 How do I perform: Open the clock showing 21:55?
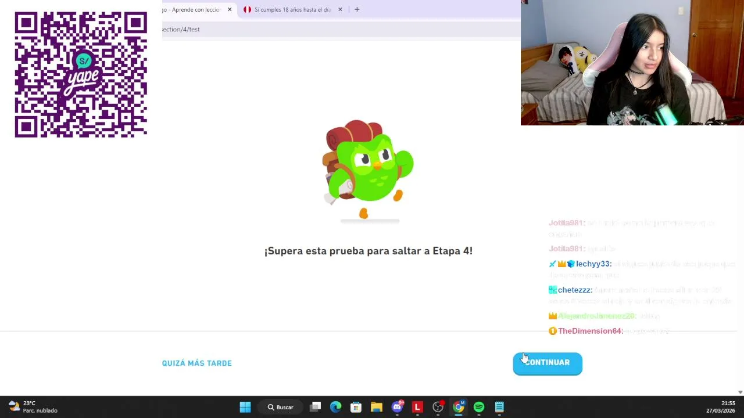pos(721,407)
